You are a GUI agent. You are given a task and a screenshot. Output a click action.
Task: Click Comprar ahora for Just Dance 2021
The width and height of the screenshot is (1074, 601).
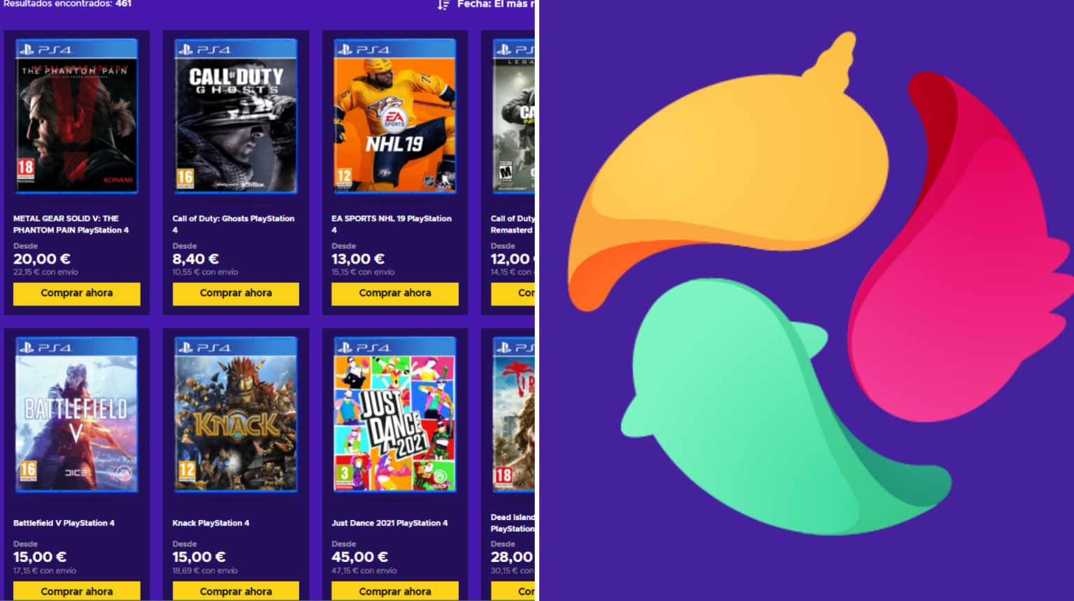pos(395,591)
